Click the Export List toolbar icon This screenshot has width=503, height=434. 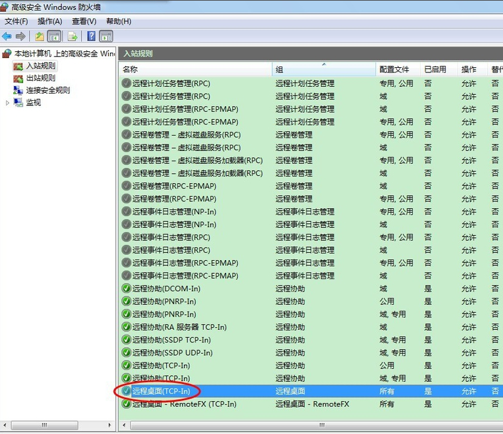pyautogui.click(x=72, y=36)
